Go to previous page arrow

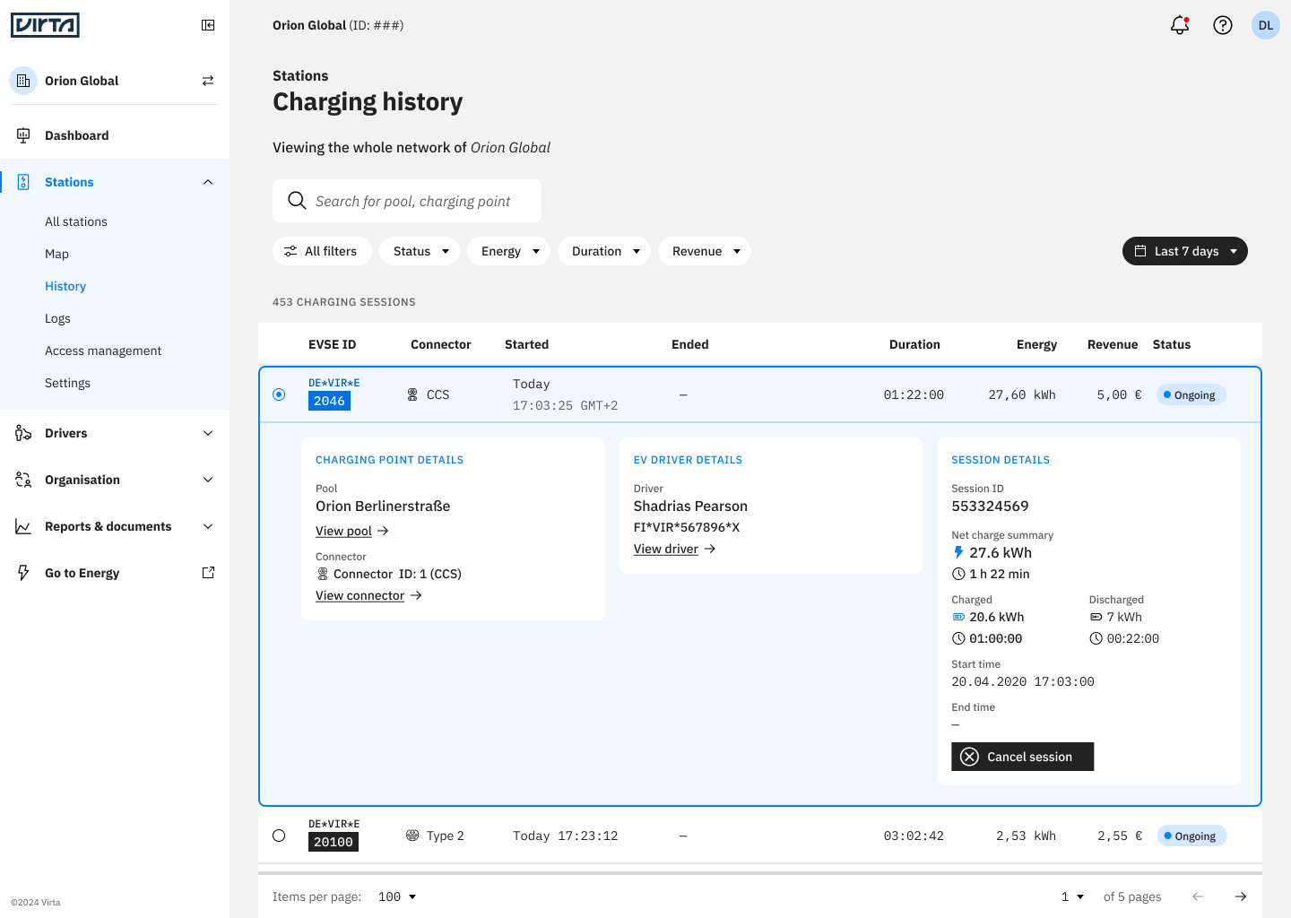coord(1198,896)
